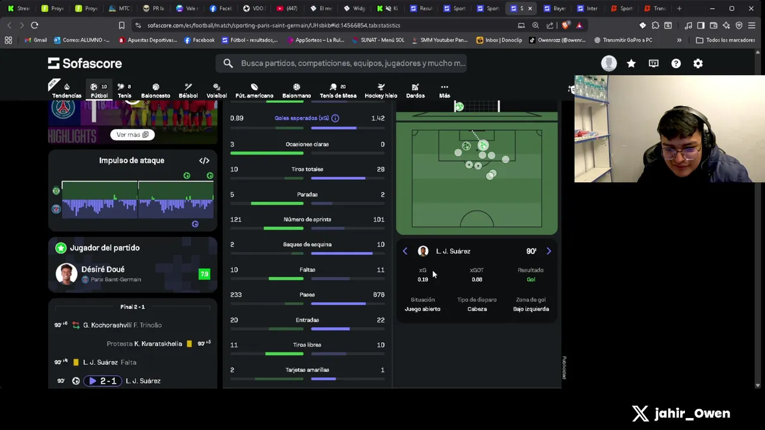Open the TV schedule icon
765x430 pixels.
click(653, 63)
